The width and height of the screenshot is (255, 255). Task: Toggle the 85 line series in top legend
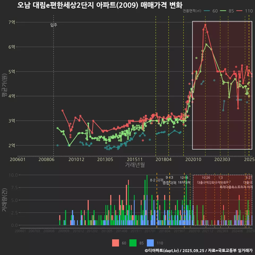(x=227, y=11)
